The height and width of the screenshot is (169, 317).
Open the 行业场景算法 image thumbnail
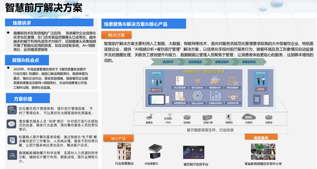click(x=124, y=151)
